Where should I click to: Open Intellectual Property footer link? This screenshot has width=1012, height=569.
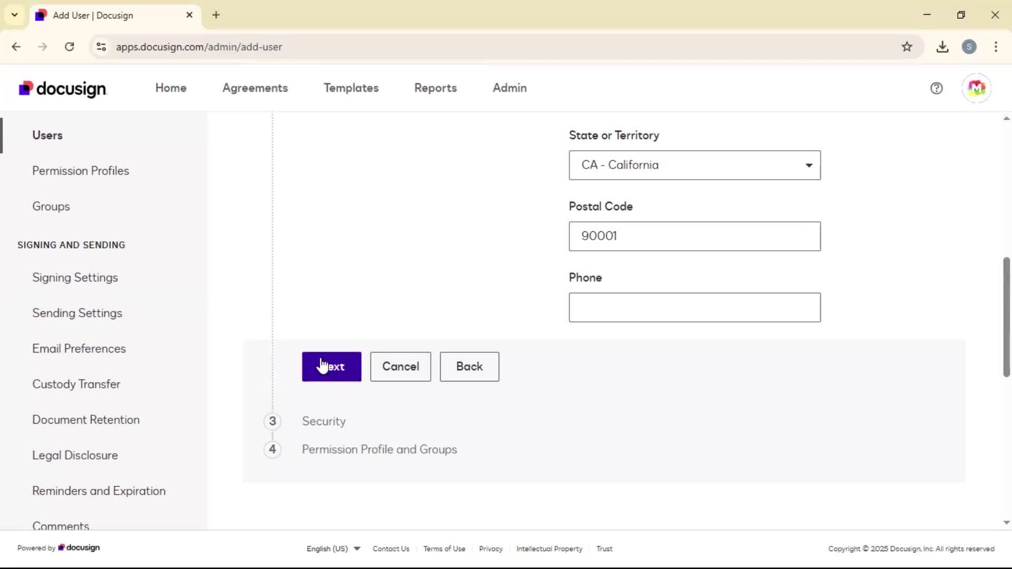(549, 548)
